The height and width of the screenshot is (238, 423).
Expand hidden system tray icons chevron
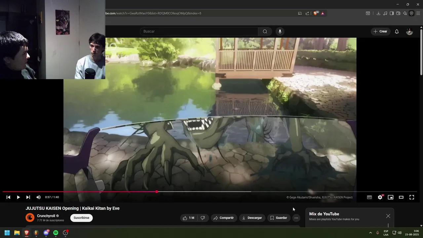coord(370,233)
